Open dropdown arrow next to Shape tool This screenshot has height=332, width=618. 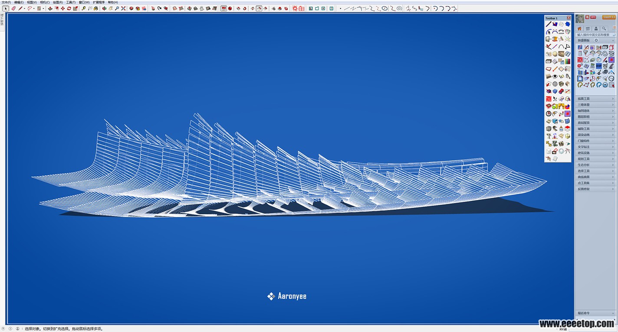pos(43,8)
